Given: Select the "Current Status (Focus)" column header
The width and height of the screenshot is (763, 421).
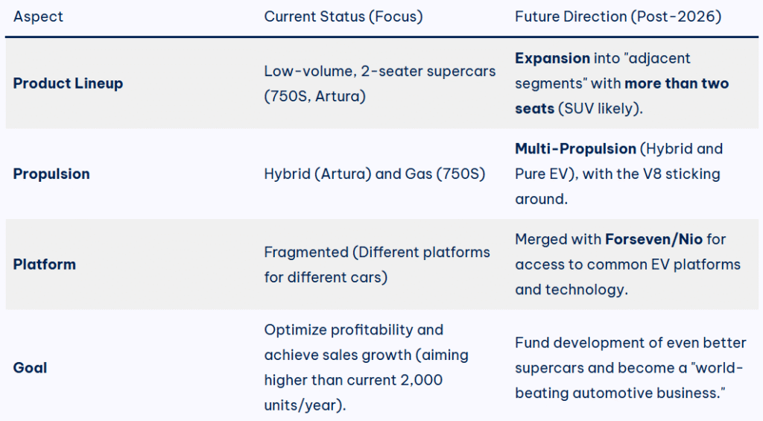Looking at the screenshot, I should pos(343,16).
